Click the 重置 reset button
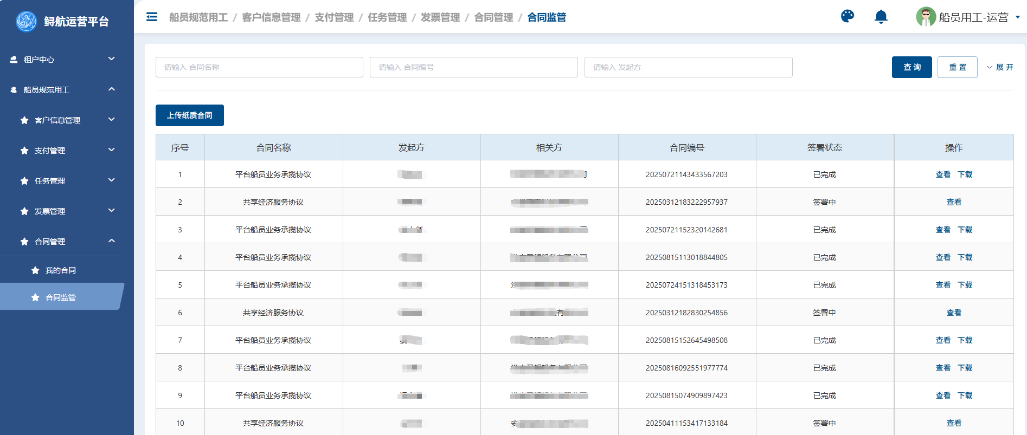This screenshot has width=1027, height=435. point(957,67)
